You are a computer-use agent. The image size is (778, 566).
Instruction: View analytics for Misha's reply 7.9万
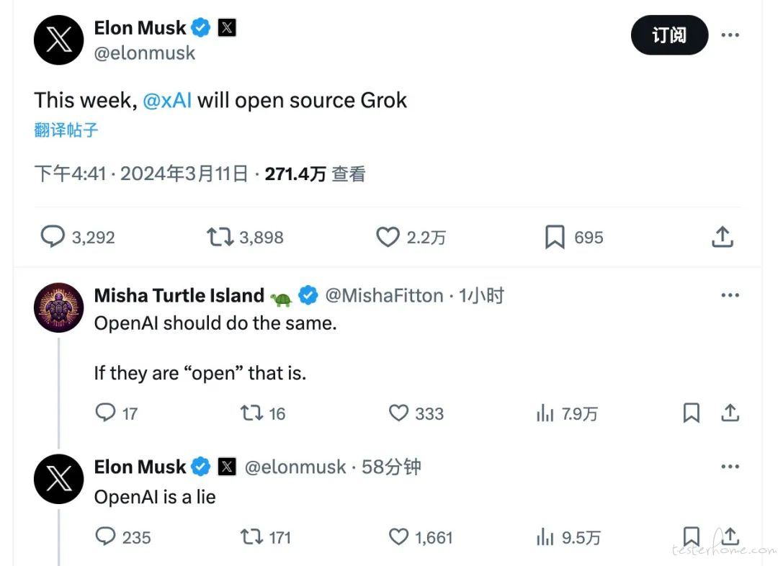[545, 413]
